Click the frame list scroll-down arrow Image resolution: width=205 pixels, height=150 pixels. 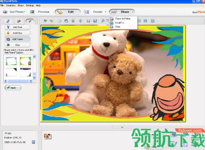pyautogui.click(x=34, y=77)
